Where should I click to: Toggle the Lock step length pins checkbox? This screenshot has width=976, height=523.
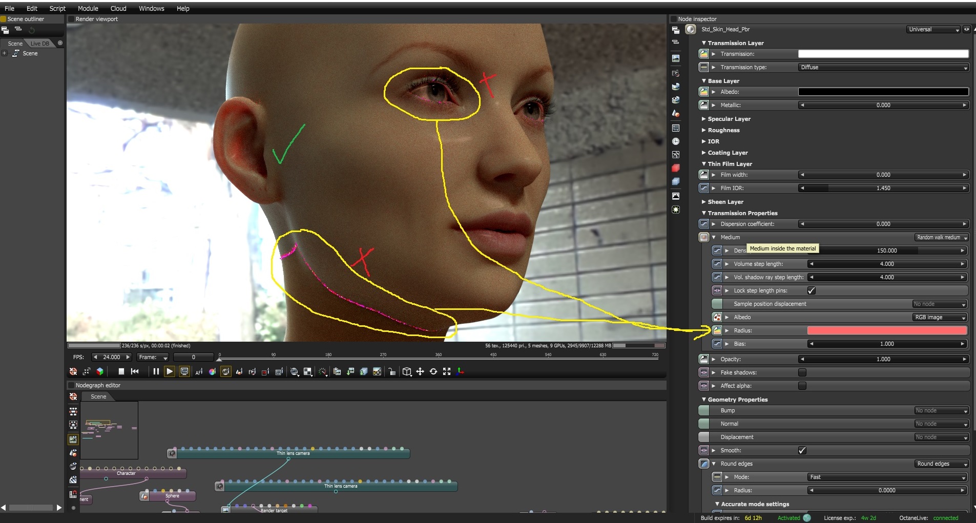812,290
